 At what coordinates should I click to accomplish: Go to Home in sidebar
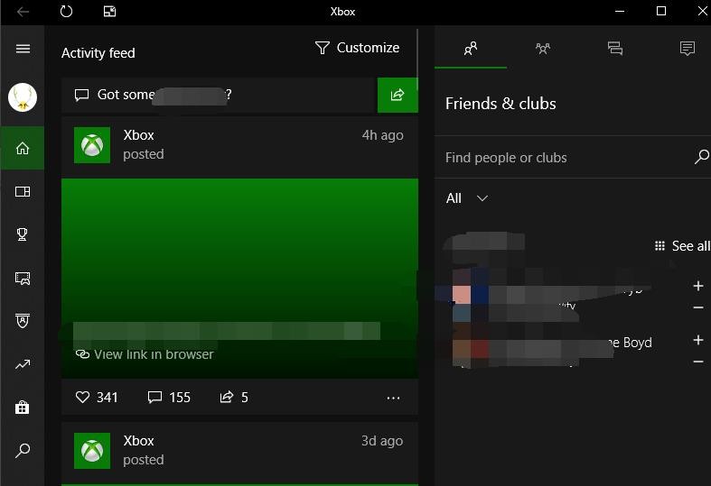23,148
